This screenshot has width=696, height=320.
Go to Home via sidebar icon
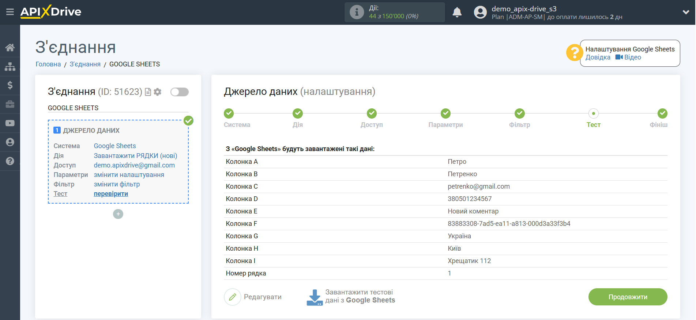pyautogui.click(x=10, y=47)
